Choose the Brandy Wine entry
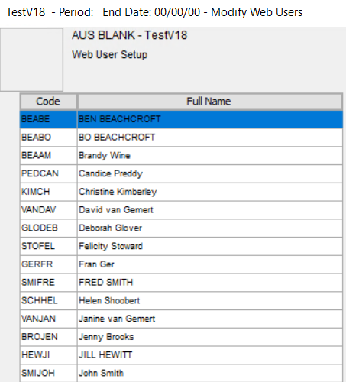This screenshot has height=382, width=346. tap(181, 155)
